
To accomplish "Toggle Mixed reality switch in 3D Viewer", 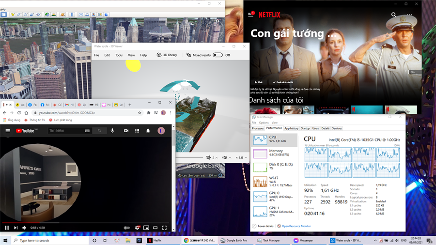I will tap(218, 55).
